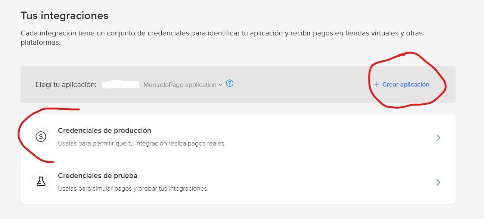The width and height of the screenshot is (484, 219).
Task: Expand the application chooser's down chevron
Action: tap(220, 85)
